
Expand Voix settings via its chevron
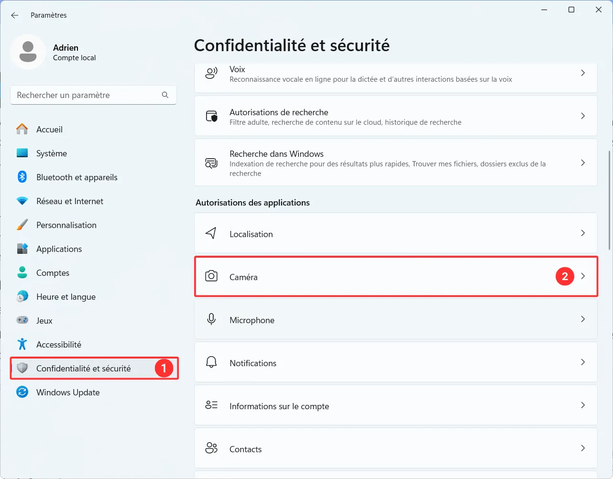[x=583, y=73]
